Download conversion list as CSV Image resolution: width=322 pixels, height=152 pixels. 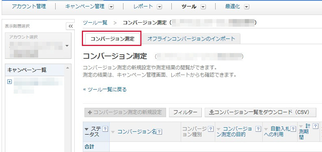pyautogui.click(x=260, y=112)
